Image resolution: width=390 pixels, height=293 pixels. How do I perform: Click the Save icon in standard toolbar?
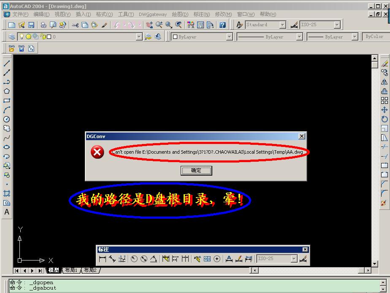coord(31,25)
